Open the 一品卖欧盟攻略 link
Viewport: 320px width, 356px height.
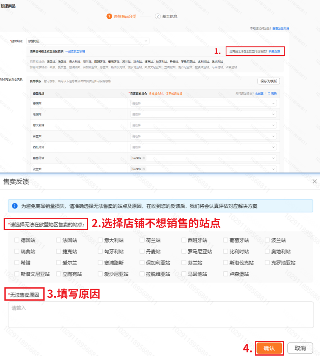75,51
